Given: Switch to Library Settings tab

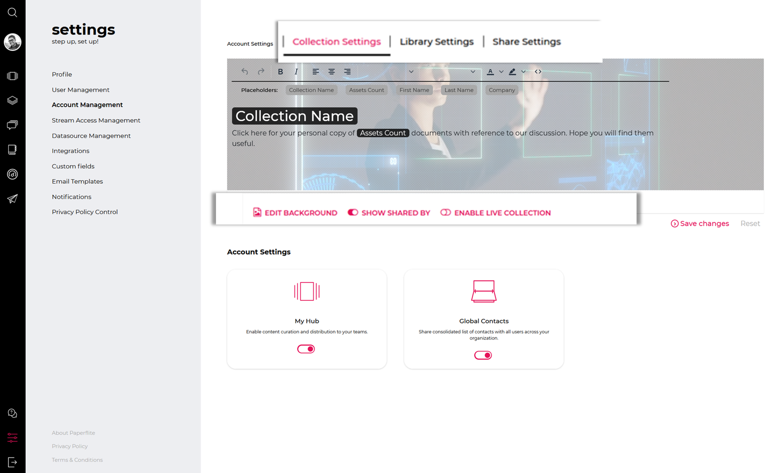Looking at the screenshot, I should 436,41.
